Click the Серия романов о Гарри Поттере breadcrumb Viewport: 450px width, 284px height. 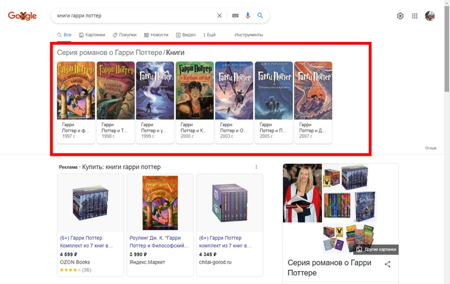110,53
